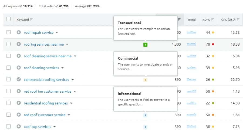Open the 'roofing services near me' keyword link
243x132 pixels.
pyautogui.click(x=44, y=44)
